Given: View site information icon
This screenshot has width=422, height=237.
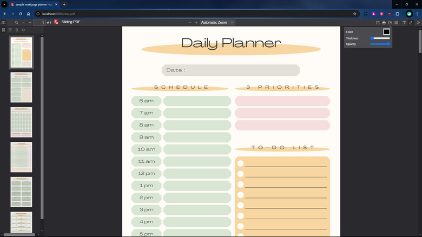Looking at the screenshot, I should pyautogui.click(x=38, y=14).
